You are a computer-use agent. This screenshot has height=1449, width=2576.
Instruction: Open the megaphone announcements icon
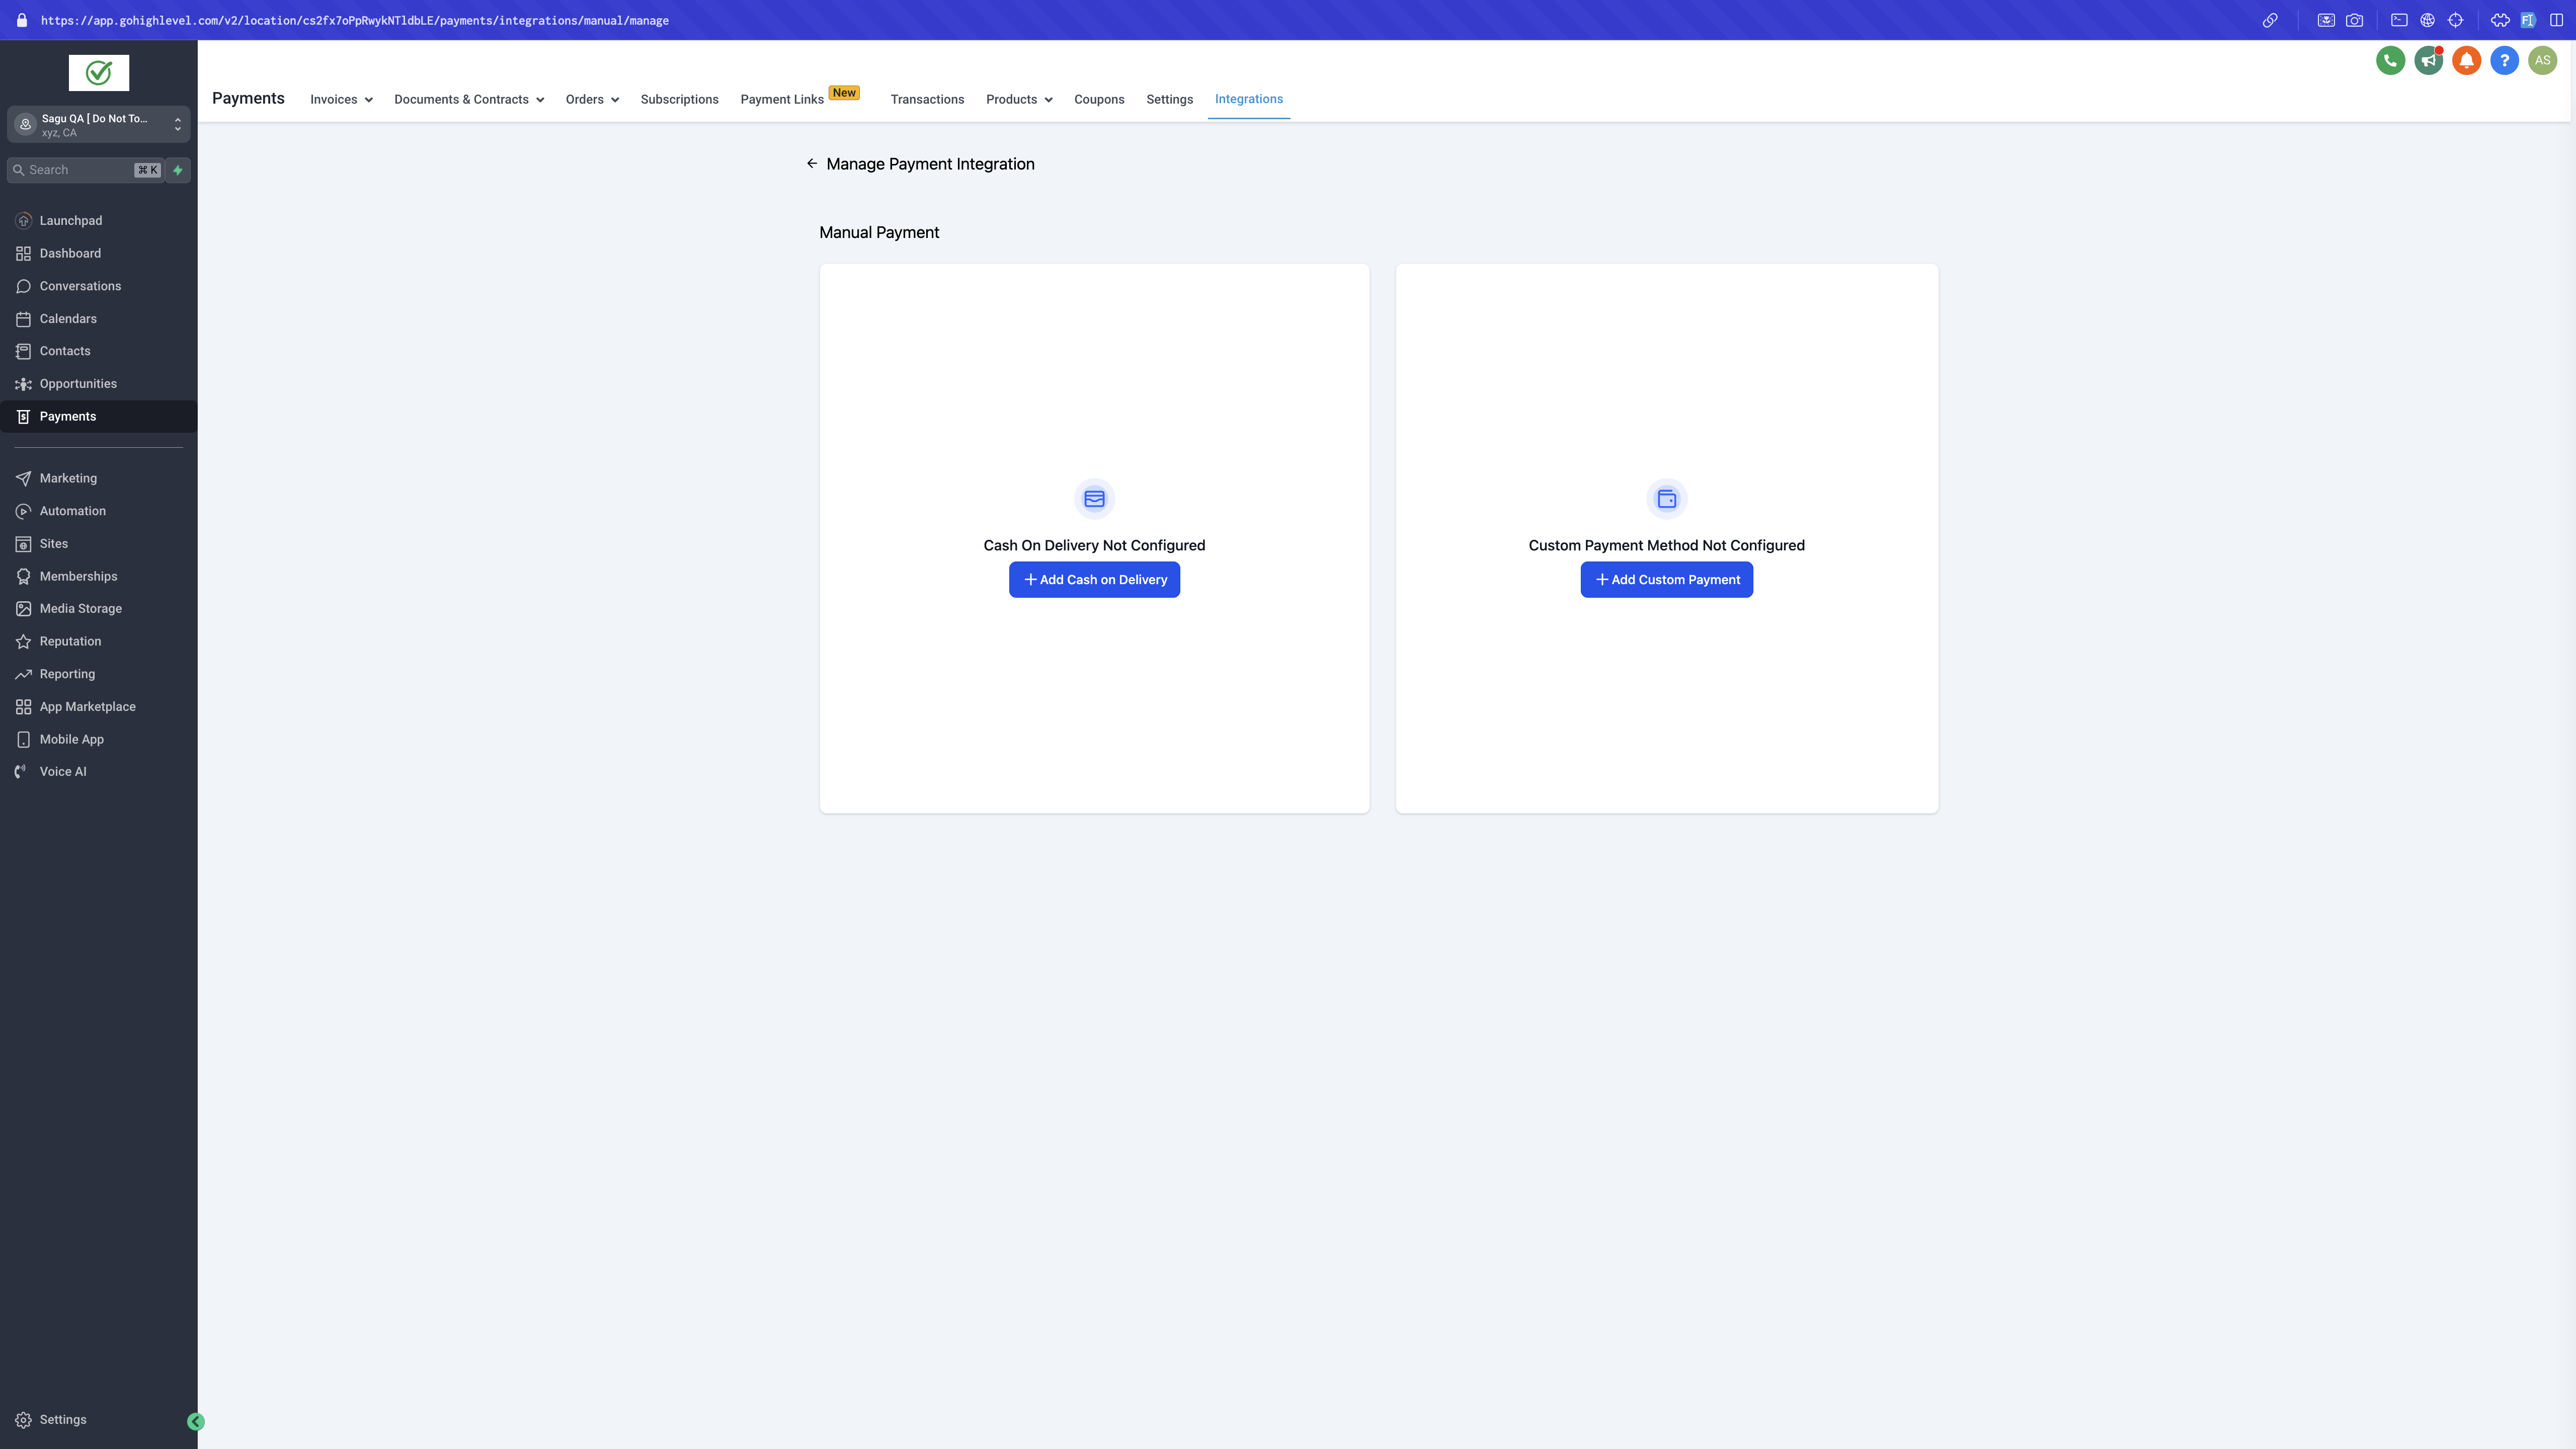click(2428, 60)
